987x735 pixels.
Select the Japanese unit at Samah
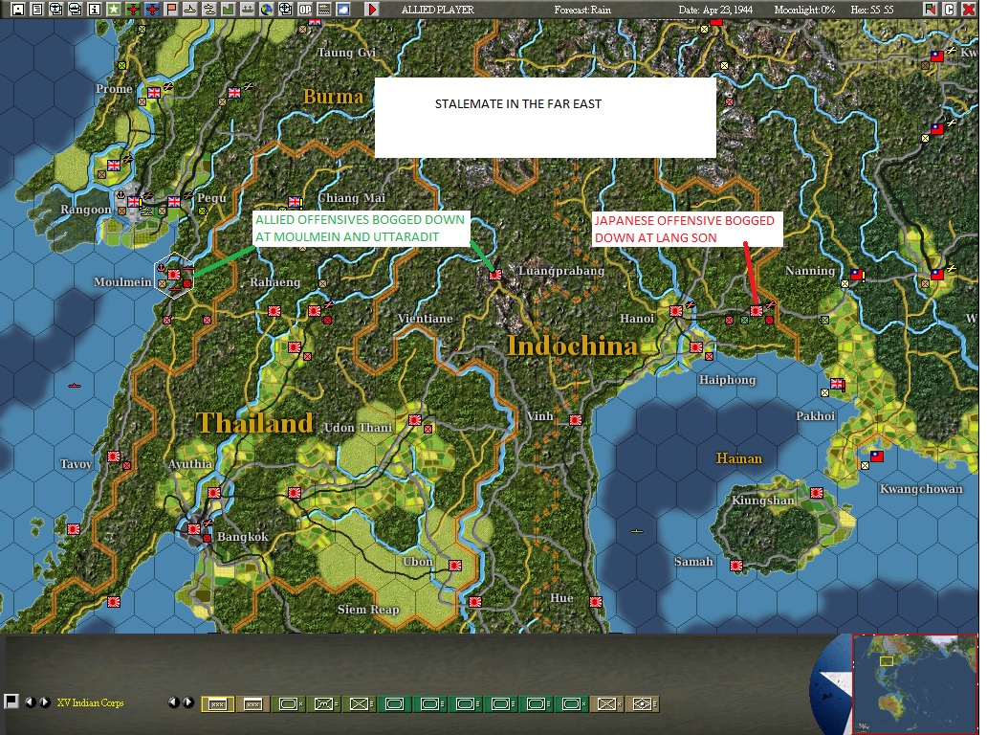coord(735,565)
